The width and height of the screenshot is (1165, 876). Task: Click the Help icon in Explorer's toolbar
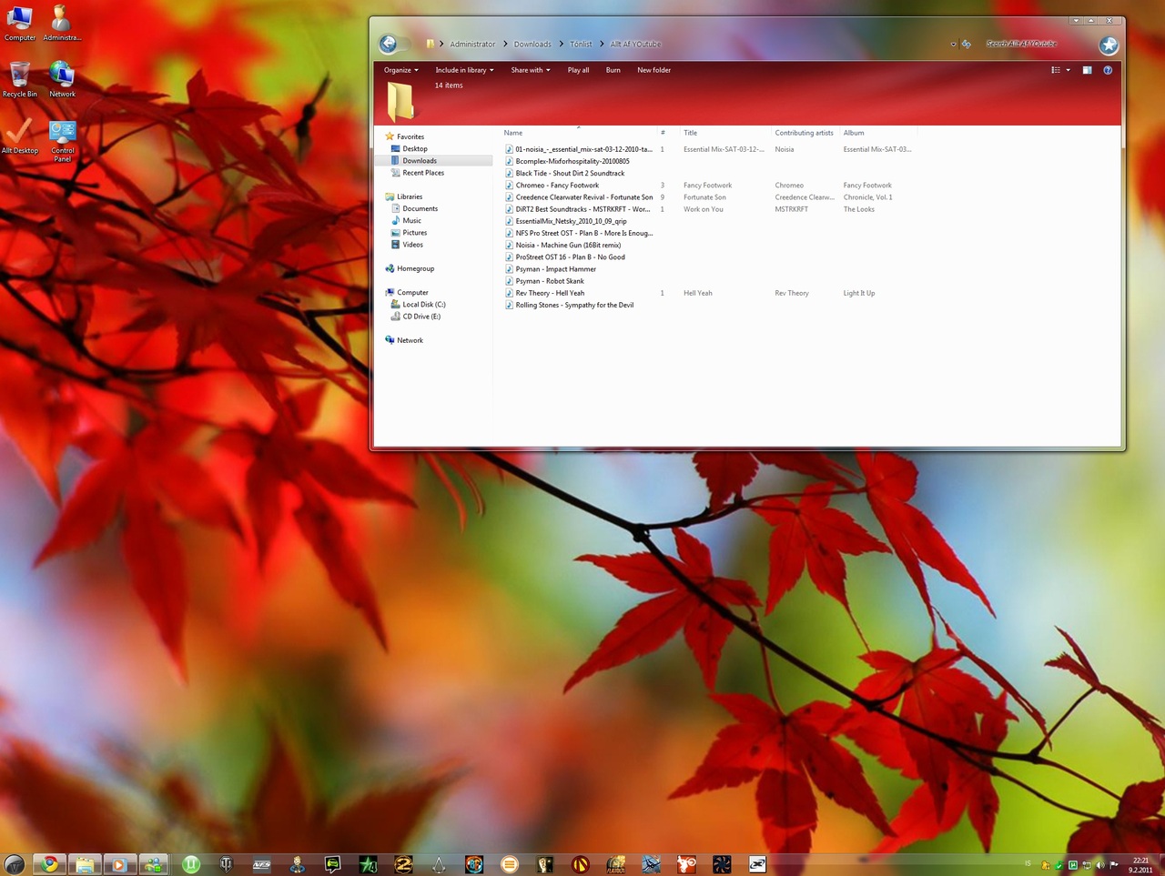point(1108,70)
